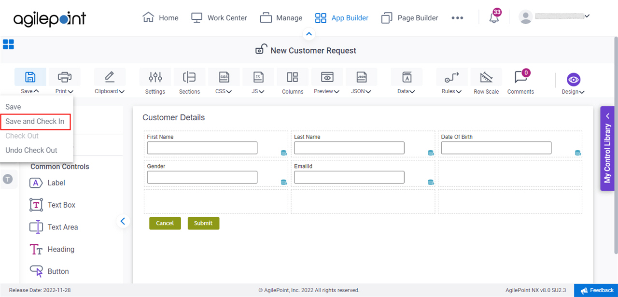Screen dimensions: 618x297
Task: Select the Text Box control
Action: [52, 205]
